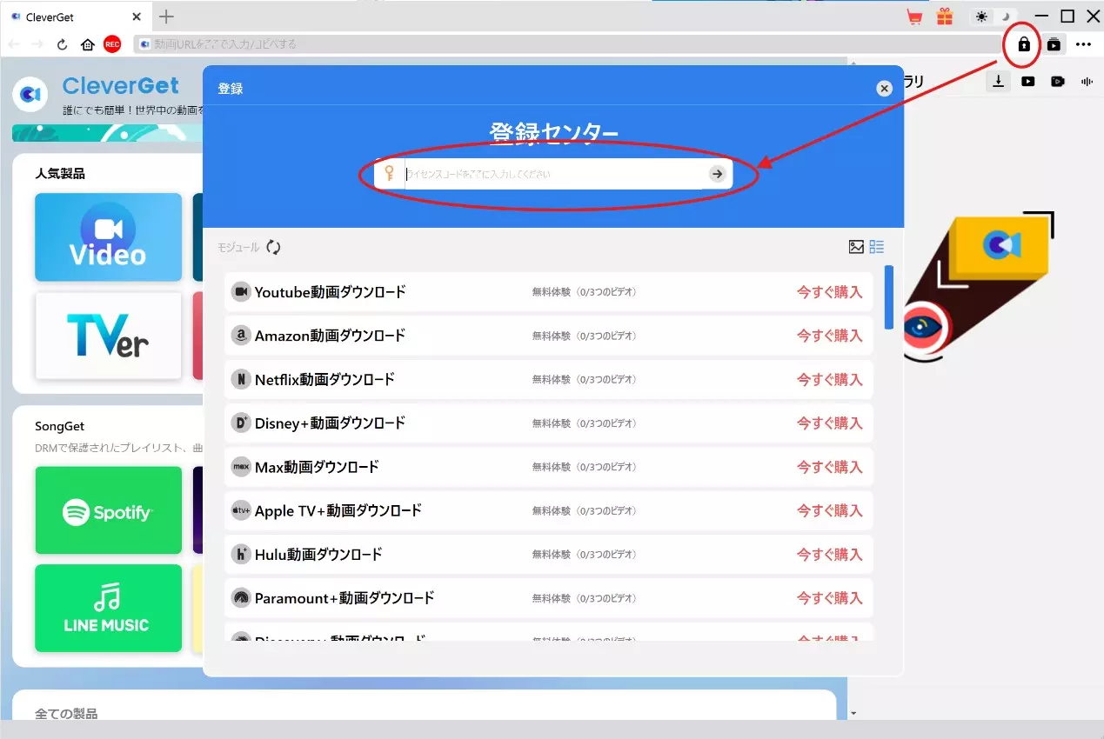Screen dimensions: 1104x739
Task: Buy now for the Paramount+ module
Action: coord(830,598)
